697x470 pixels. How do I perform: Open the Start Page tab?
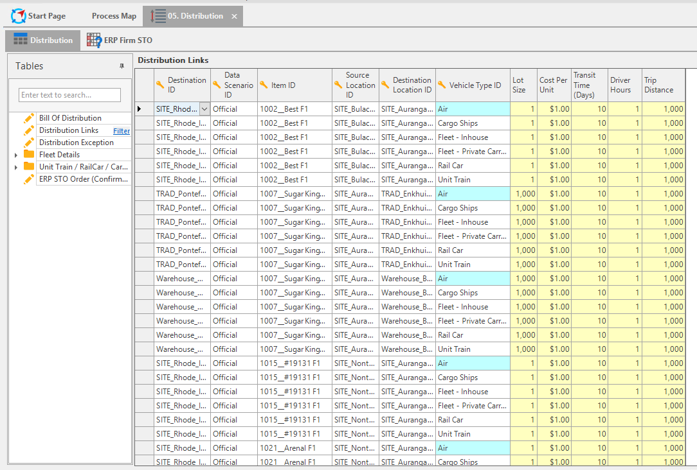pyautogui.click(x=38, y=16)
